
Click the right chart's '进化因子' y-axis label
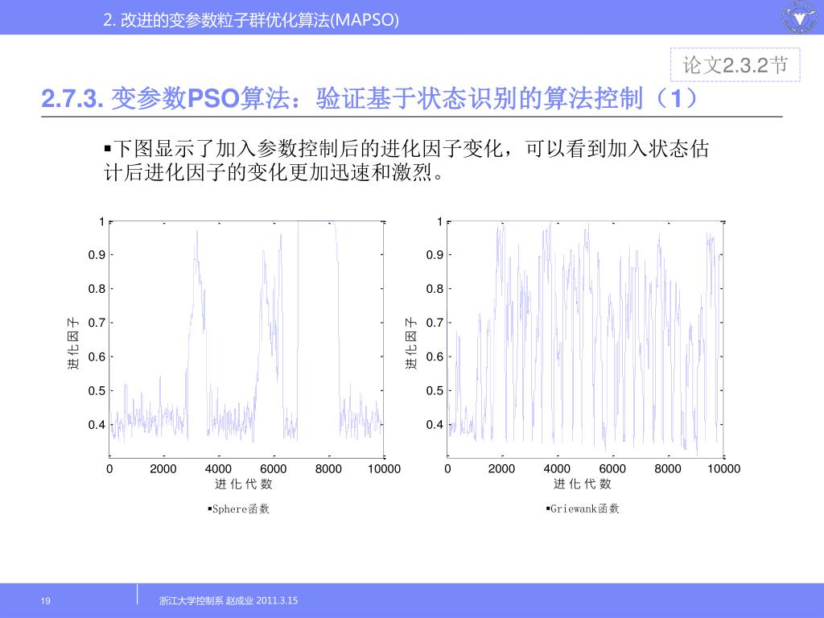(x=411, y=343)
